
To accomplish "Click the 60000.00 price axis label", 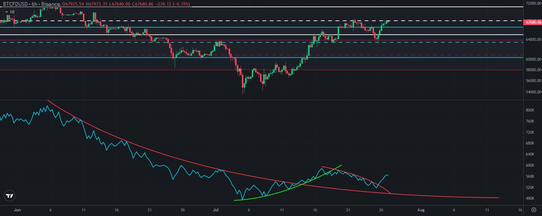I will (x=533, y=59).
